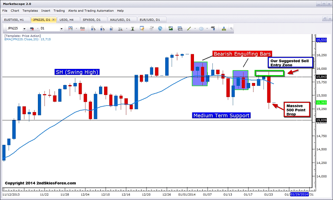
Task: Open Alerts and Trading Automation menu
Action: (x=91, y=11)
